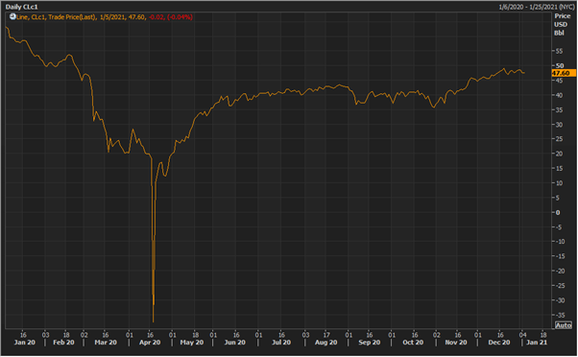Click the series legend icon beside Line, CLc1
This screenshot has height=357, width=578.
click(x=12, y=16)
